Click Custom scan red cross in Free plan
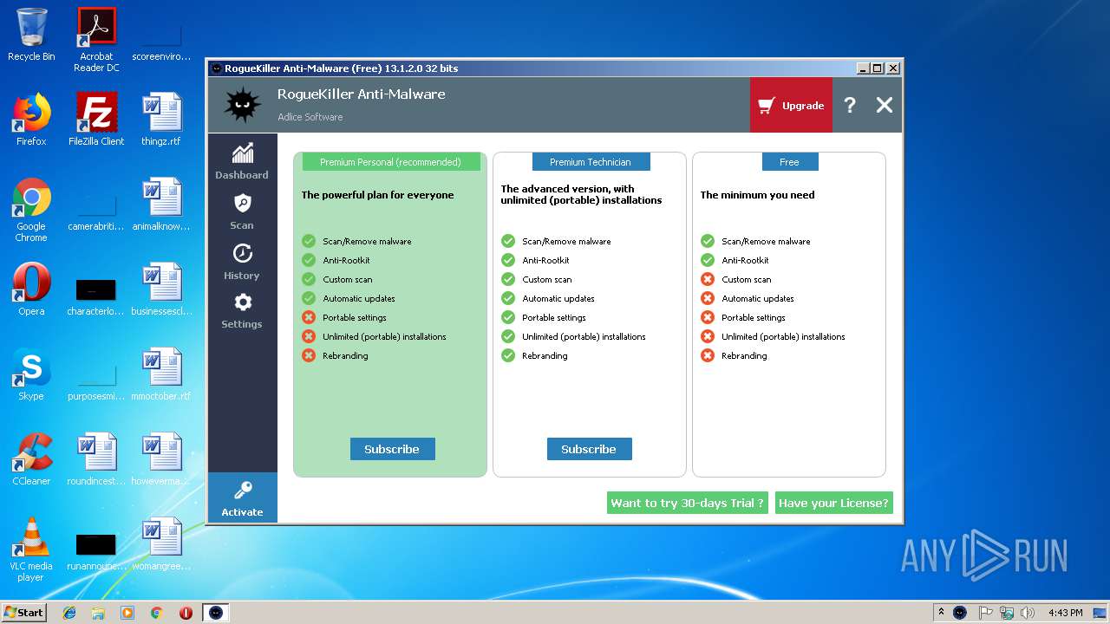This screenshot has width=1110, height=624. [x=708, y=279]
